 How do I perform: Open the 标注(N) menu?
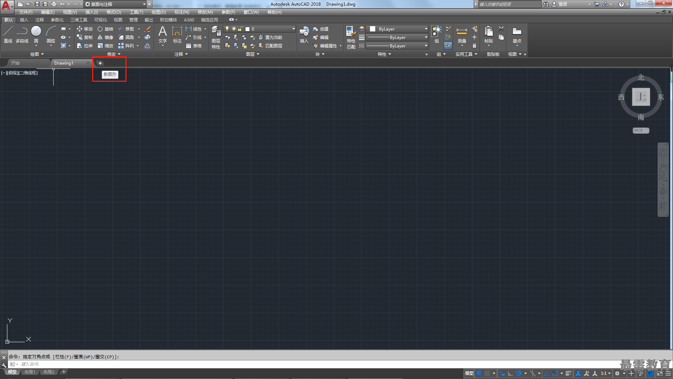tap(182, 12)
